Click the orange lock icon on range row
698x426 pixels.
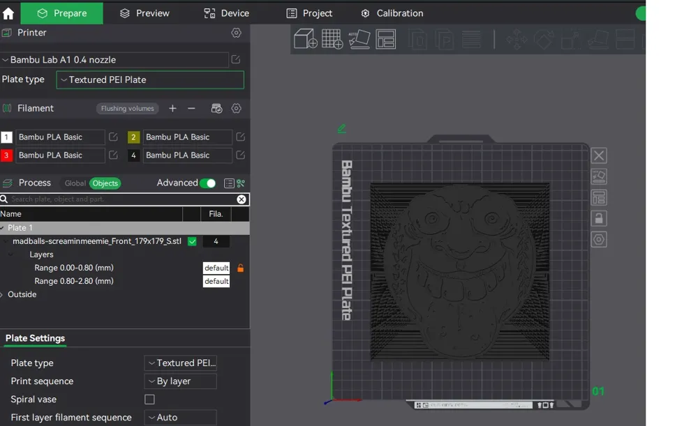[240, 268]
